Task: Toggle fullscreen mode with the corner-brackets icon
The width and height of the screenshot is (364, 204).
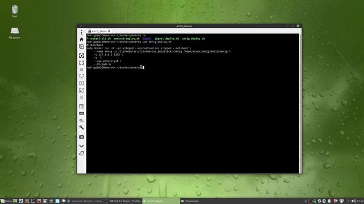Action: [81, 63]
